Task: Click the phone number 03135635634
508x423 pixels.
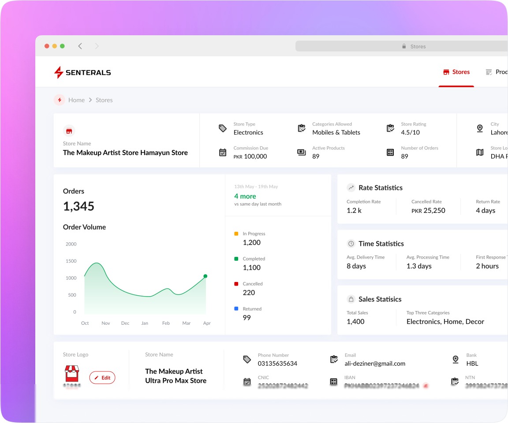Action: 277,364
